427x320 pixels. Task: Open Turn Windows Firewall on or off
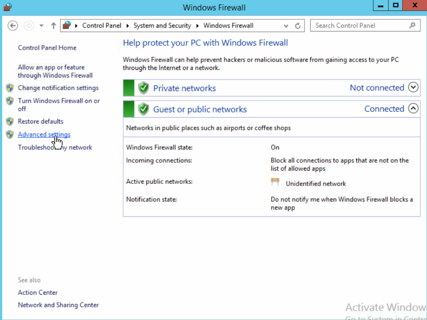point(59,105)
